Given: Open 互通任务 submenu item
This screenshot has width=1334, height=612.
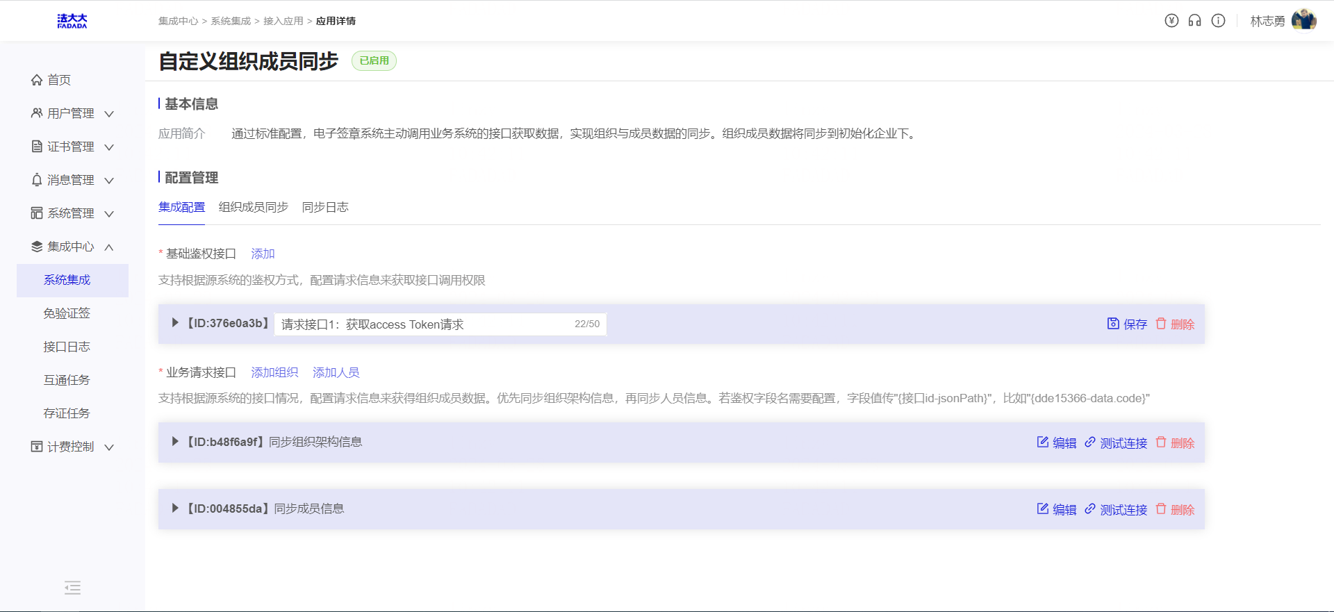Looking at the screenshot, I should [x=67, y=380].
